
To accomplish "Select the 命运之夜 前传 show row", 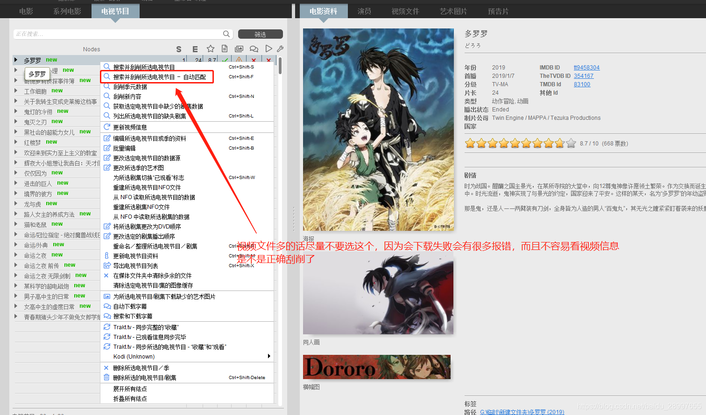I will 56,265.
